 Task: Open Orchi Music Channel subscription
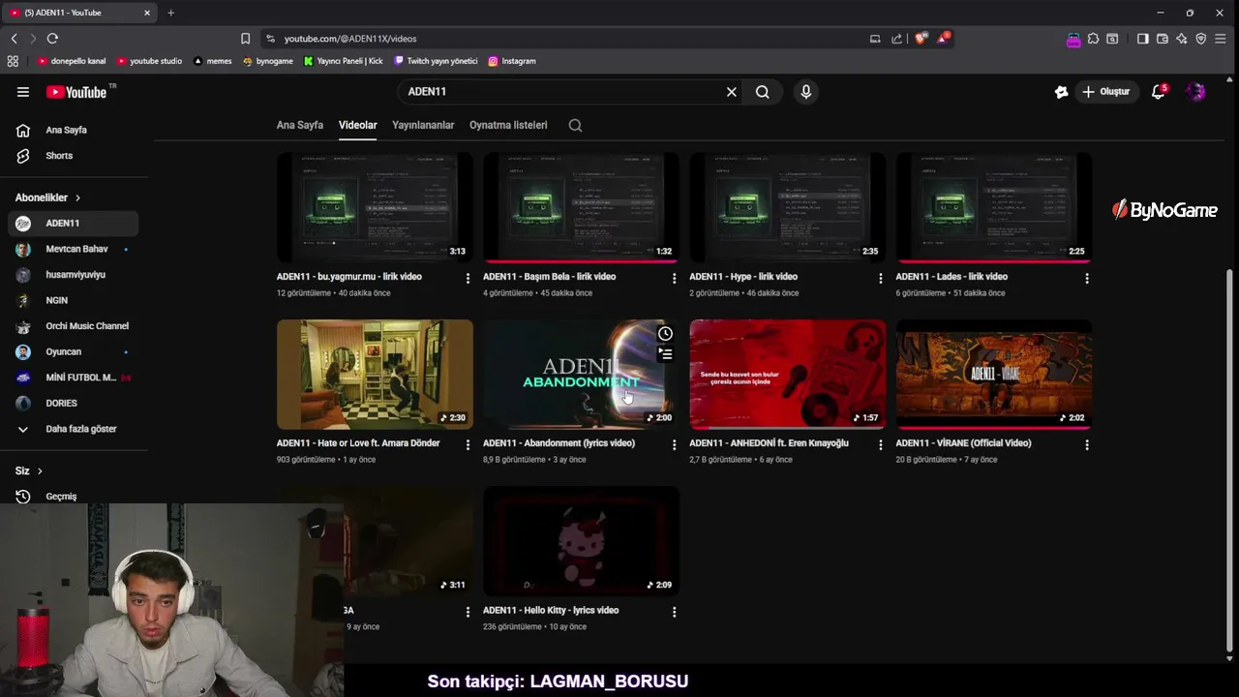click(x=73, y=326)
